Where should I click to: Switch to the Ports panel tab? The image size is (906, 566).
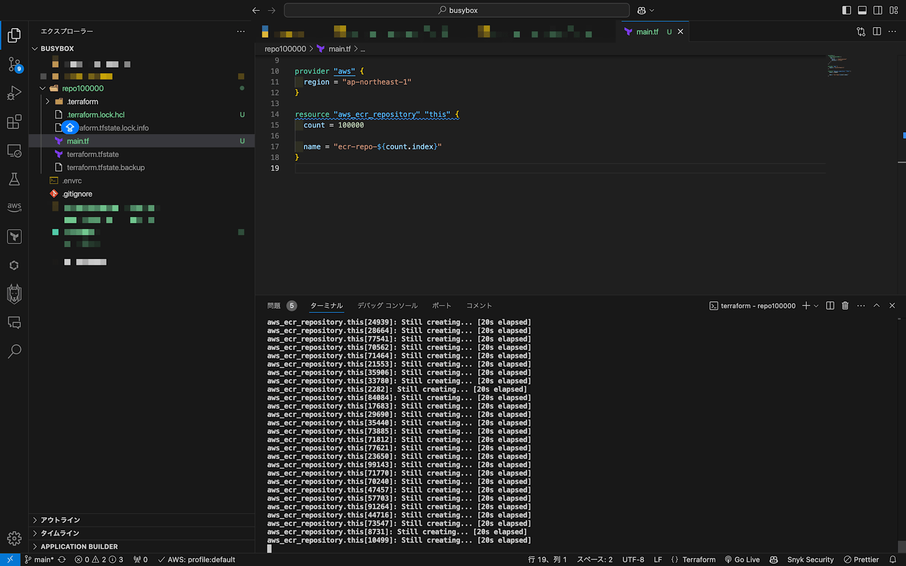point(442,306)
